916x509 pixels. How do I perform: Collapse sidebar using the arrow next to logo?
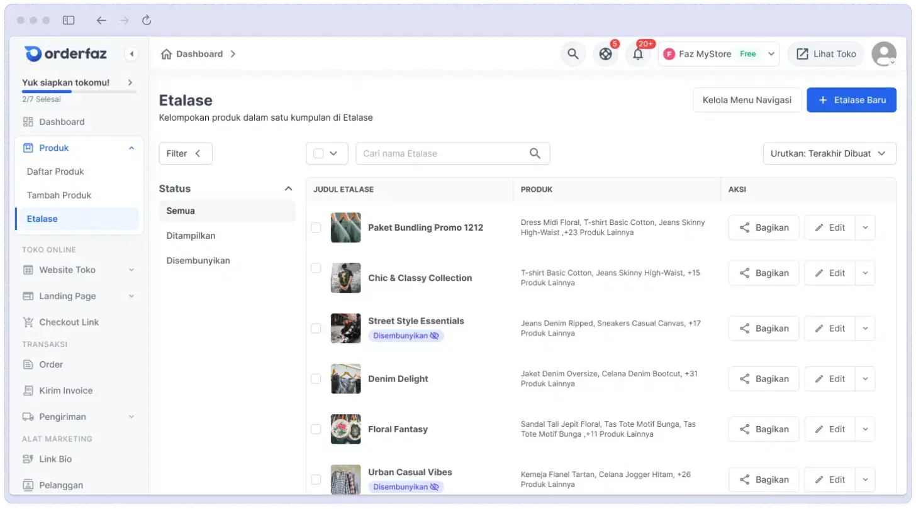click(x=131, y=54)
